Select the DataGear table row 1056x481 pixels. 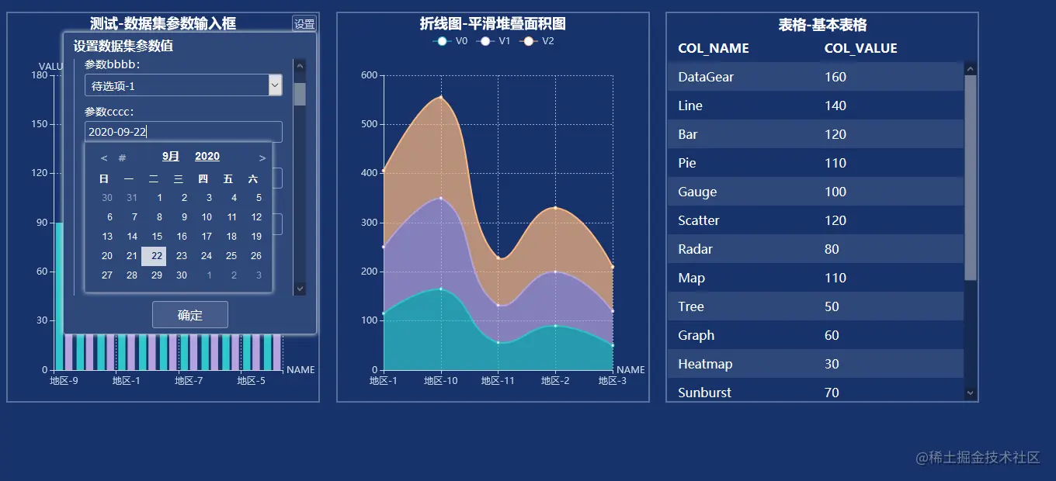click(815, 77)
